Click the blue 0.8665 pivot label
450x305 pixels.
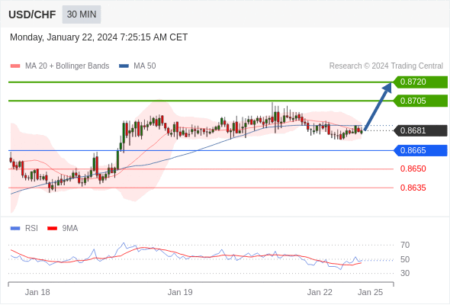(420, 150)
